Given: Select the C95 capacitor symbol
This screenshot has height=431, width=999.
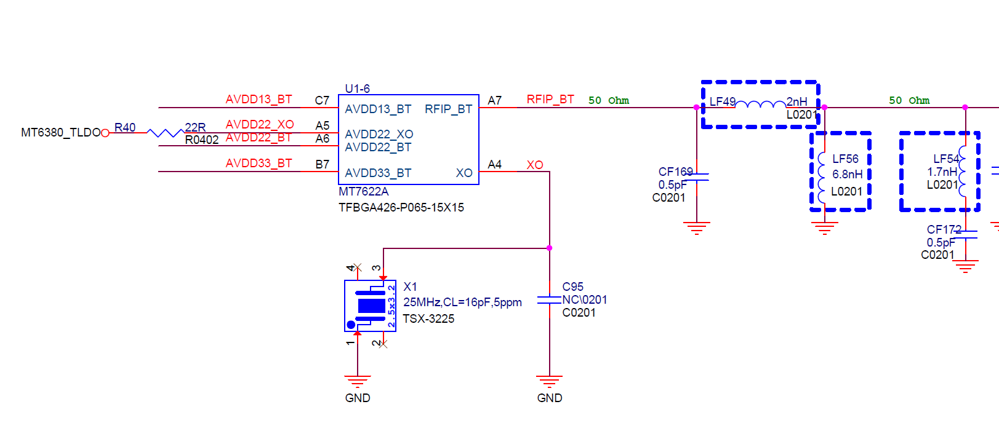Looking at the screenshot, I should pos(550,300).
